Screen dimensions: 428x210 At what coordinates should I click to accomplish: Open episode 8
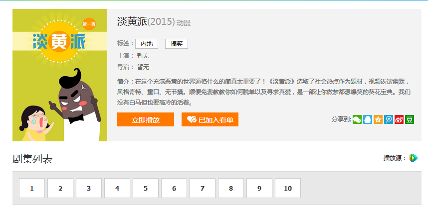pyautogui.click(x=231, y=188)
